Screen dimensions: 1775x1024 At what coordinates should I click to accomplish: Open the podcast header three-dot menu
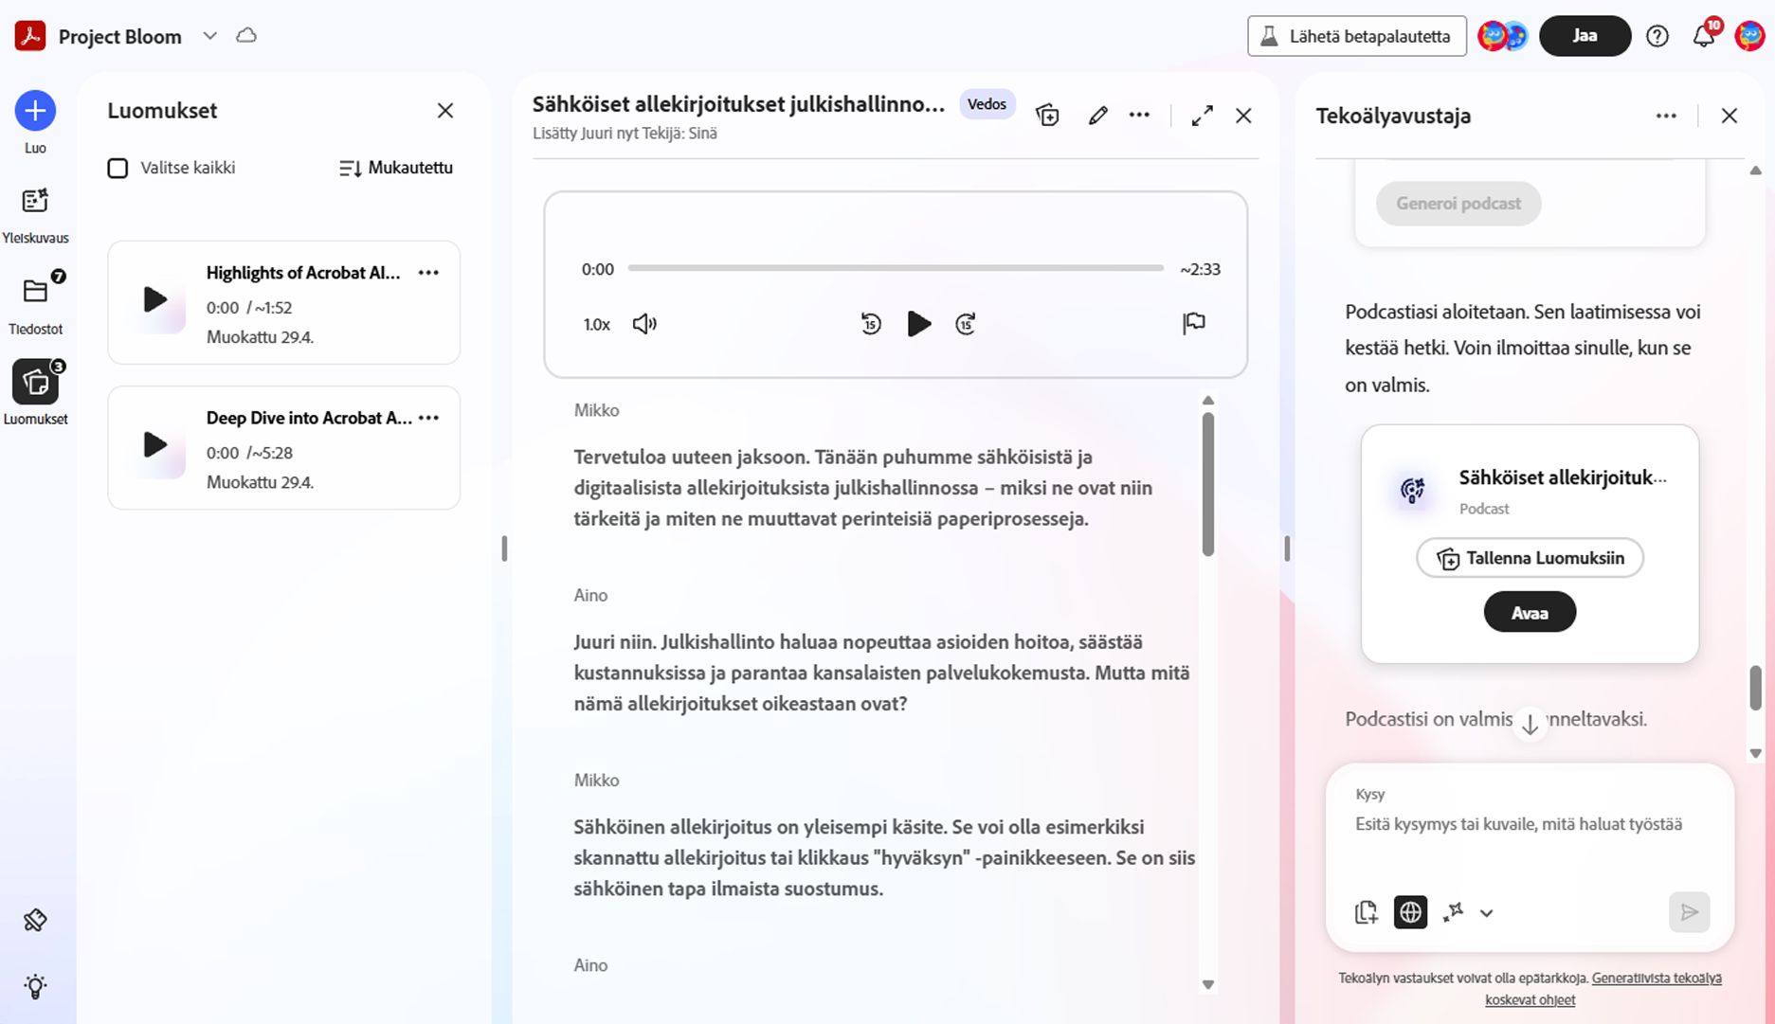click(1139, 116)
